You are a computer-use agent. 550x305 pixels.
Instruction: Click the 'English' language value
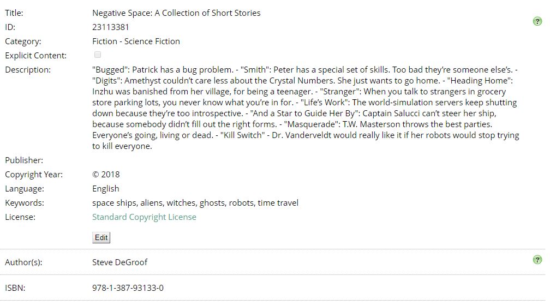click(106, 189)
